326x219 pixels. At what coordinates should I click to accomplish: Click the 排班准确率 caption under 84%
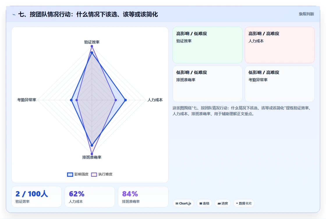pos(131,201)
